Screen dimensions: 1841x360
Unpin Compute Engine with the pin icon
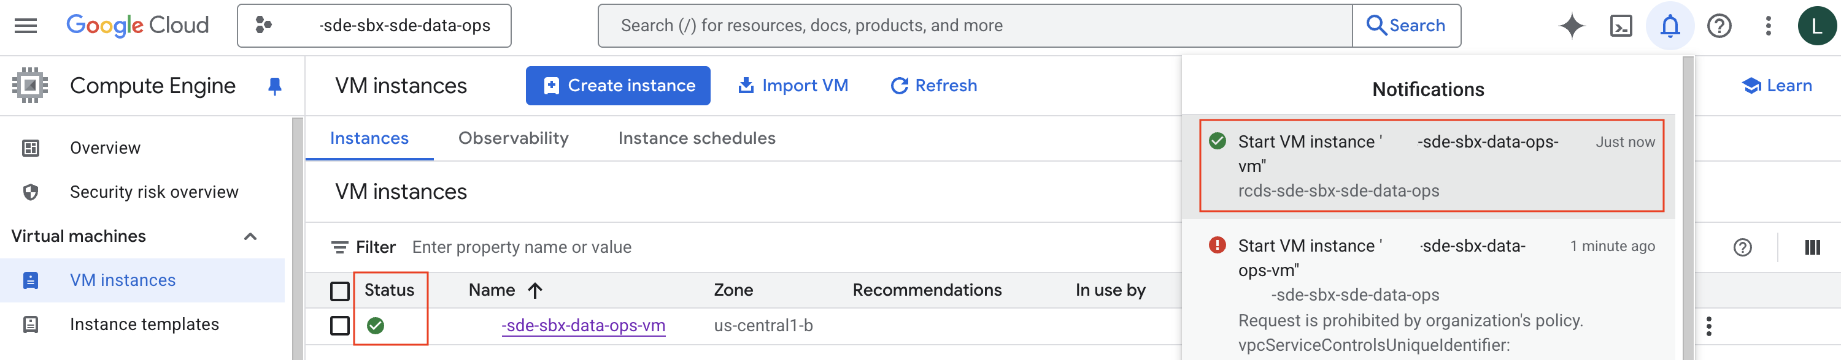pyautogui.click(x=274, y=86)
